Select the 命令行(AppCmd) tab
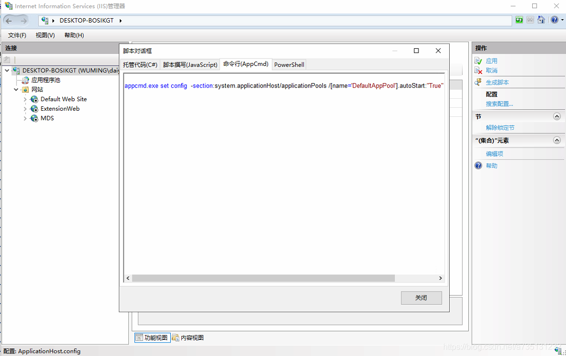 coord(246,64)
